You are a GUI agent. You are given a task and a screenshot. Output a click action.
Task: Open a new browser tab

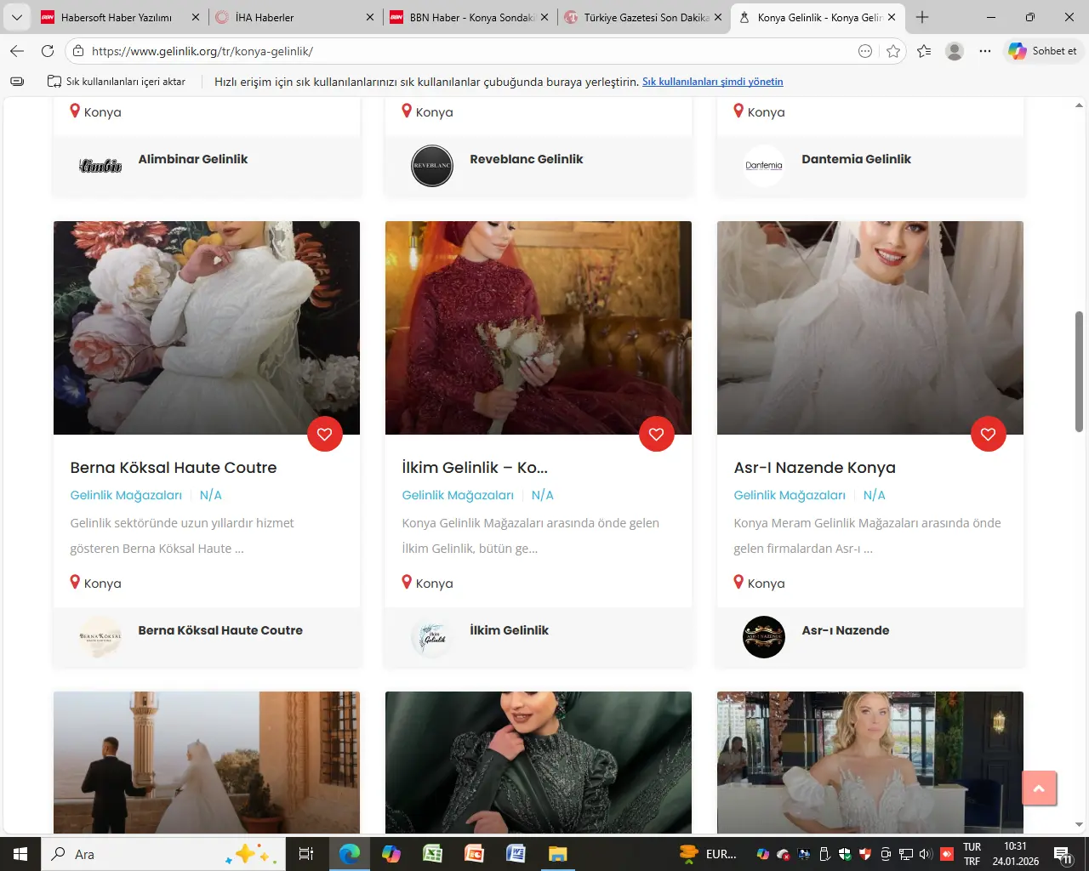point(922,17)
